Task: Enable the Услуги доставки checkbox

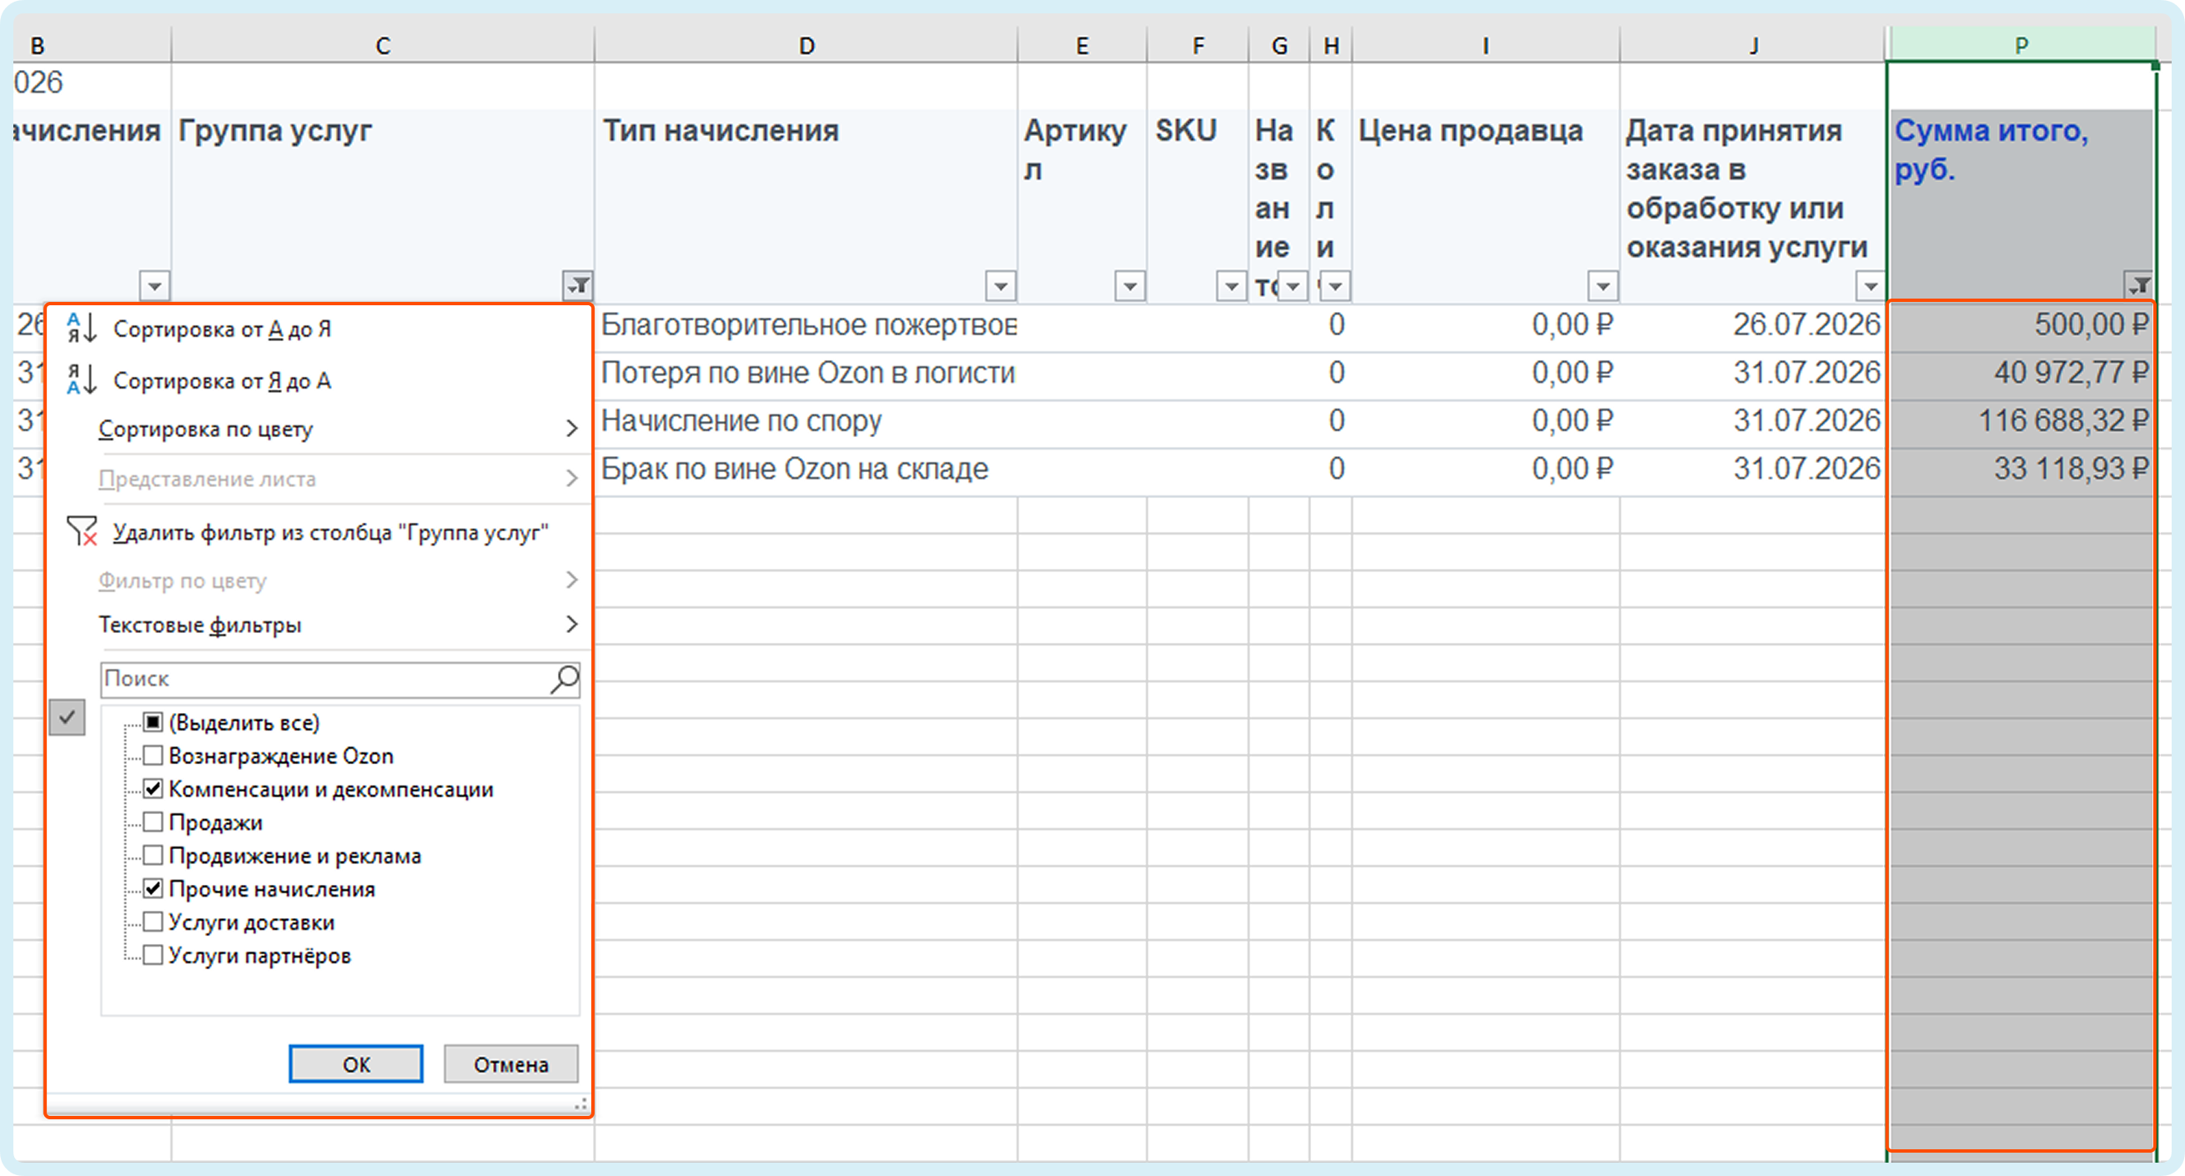Action: click(153, 922)
